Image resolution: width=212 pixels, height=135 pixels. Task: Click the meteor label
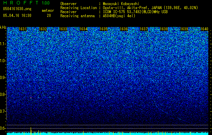pyautogui.click(x=48, y=10)
